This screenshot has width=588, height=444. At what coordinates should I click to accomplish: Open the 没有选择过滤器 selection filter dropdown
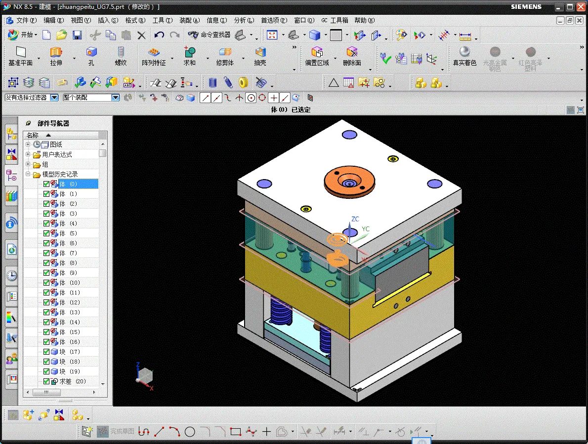pos(54,98)
